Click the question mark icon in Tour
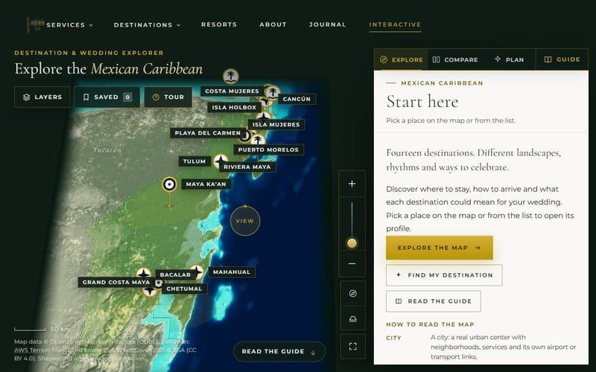Screen dimensions: 596x372 [156, 97]
